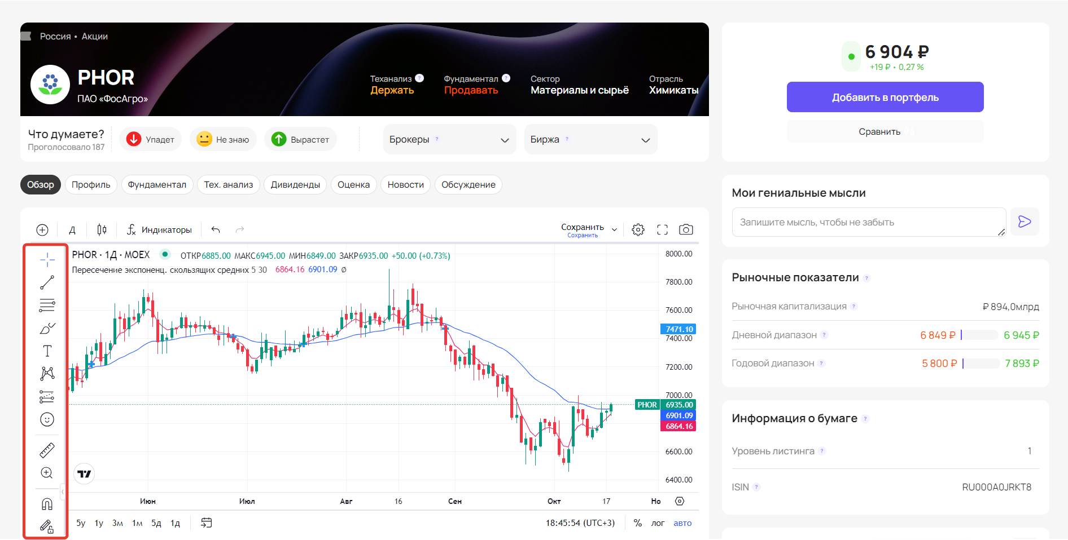The height and width of the screenshot is (540, 1068).
Task: Switch to the Тех. анализ tab
Action: coord(229,185)
